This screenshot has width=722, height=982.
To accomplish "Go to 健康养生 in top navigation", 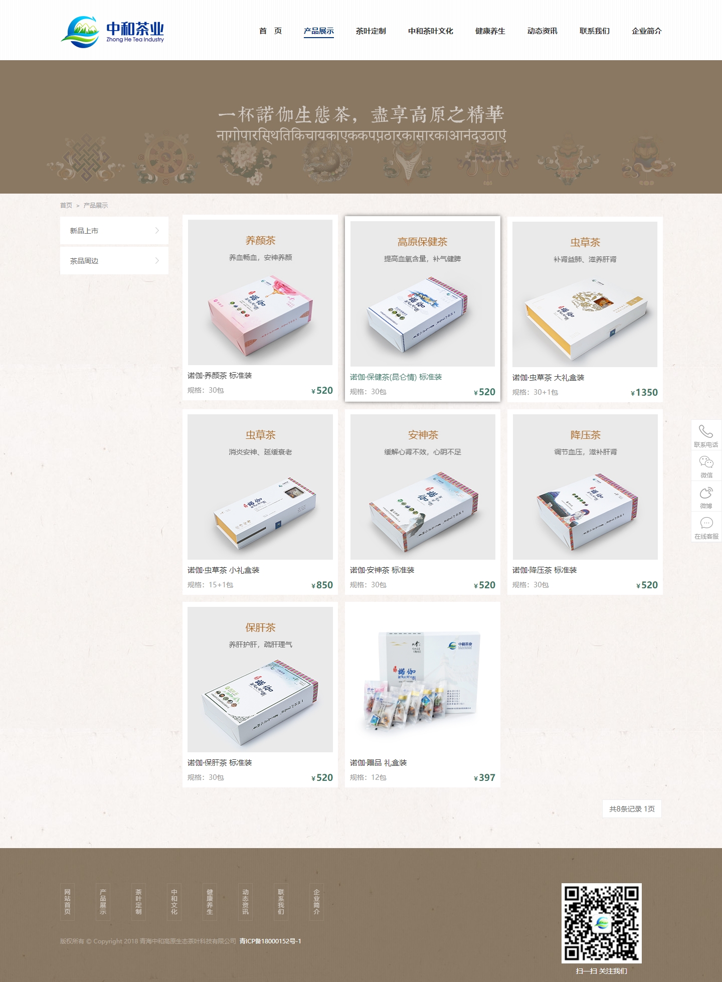I will pos(490,31).
